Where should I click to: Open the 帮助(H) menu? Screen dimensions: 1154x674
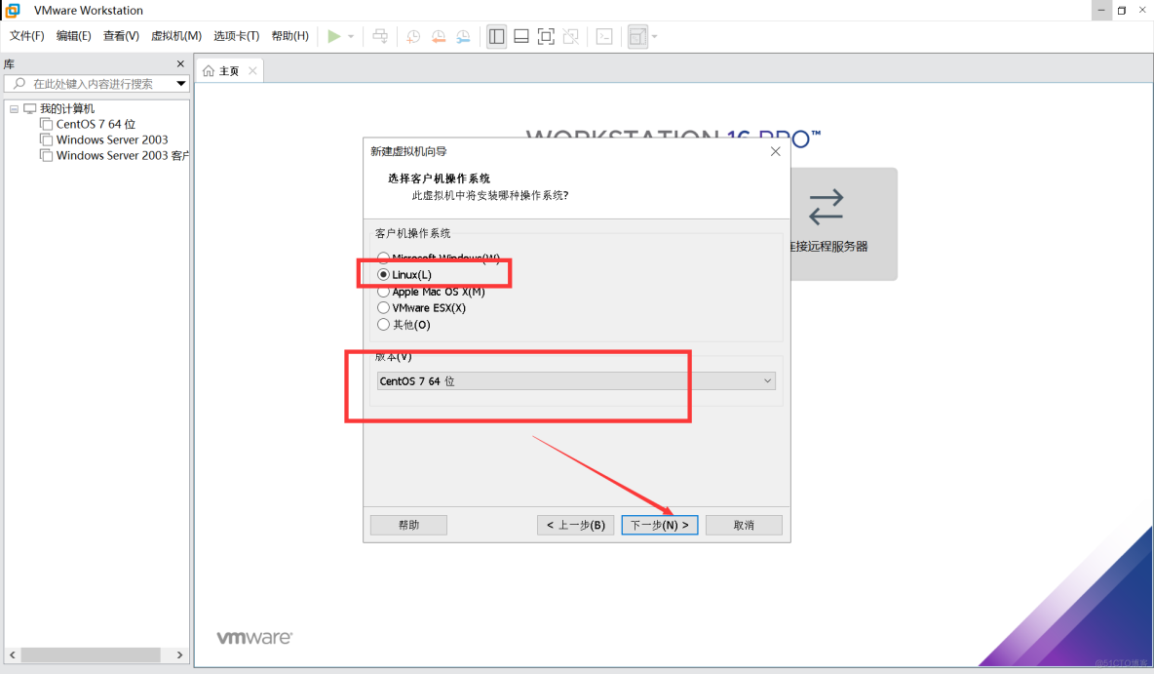point(290,35)
